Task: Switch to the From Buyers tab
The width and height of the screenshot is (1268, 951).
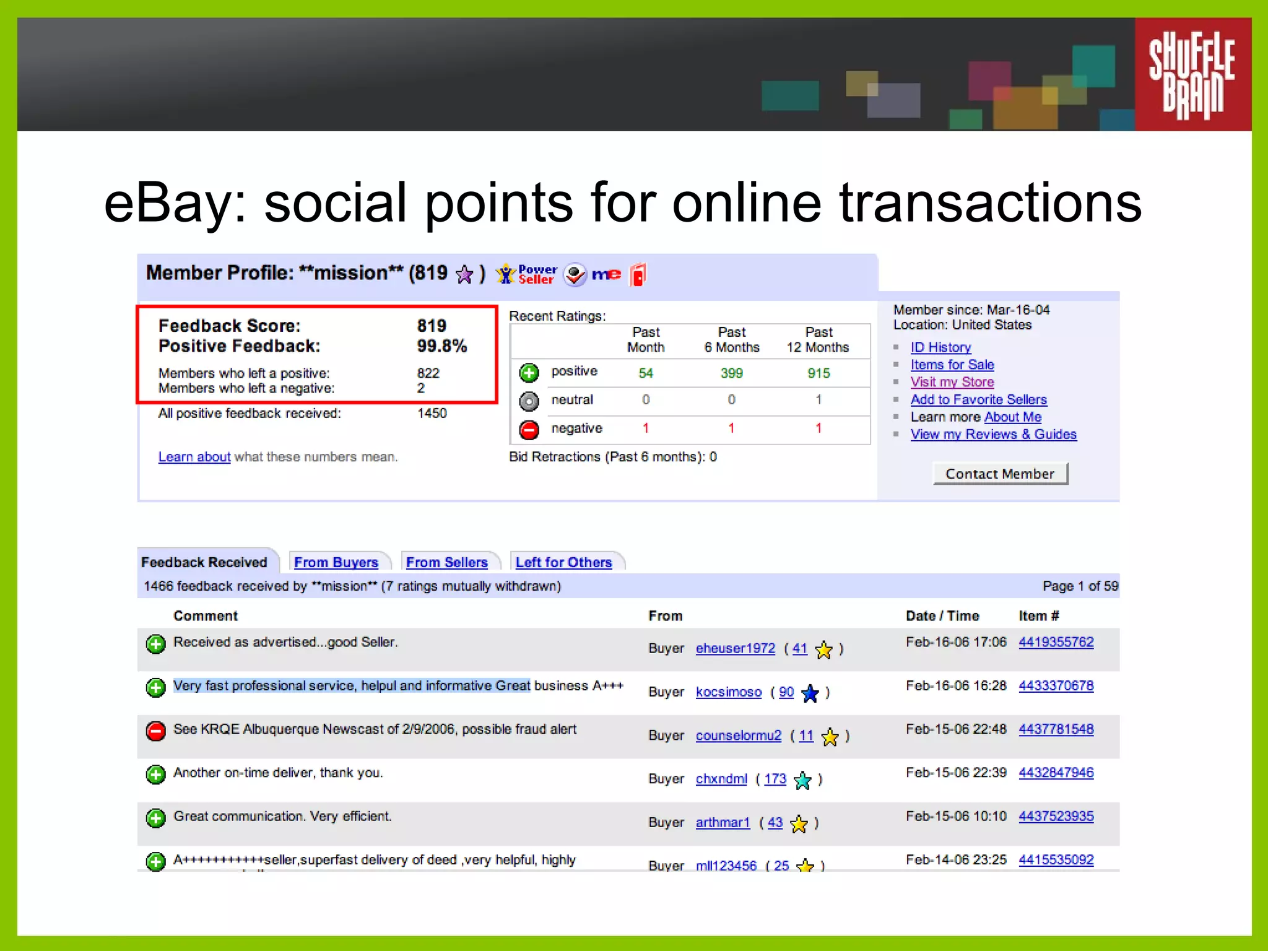Action: tap(336, 562)
